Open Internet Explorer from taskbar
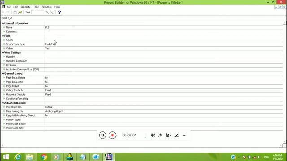Viewport: 287px width, 161px height. click(x=18, y=157)
